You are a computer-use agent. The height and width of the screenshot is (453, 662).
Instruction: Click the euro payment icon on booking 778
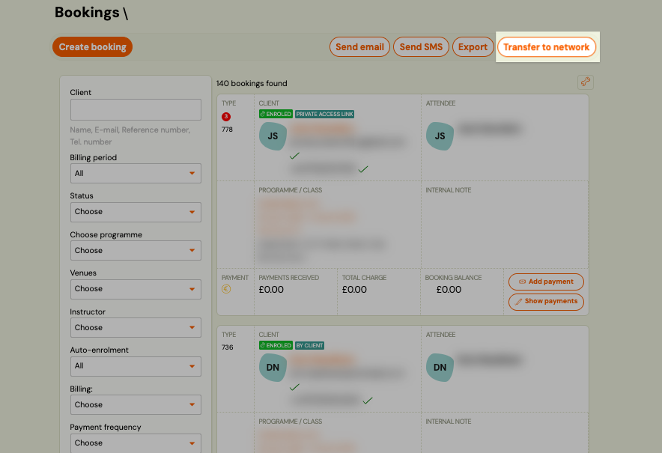click(225, 288)
